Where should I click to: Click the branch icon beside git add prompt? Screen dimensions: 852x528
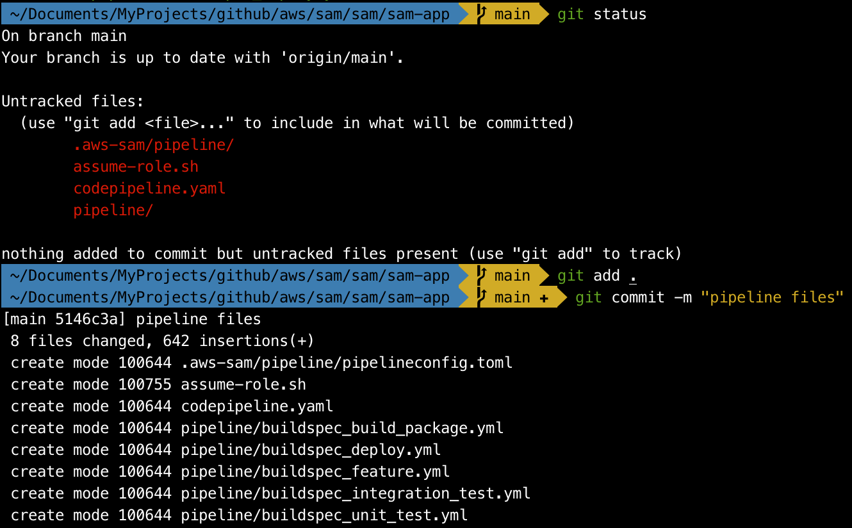(x=482, y=276)
